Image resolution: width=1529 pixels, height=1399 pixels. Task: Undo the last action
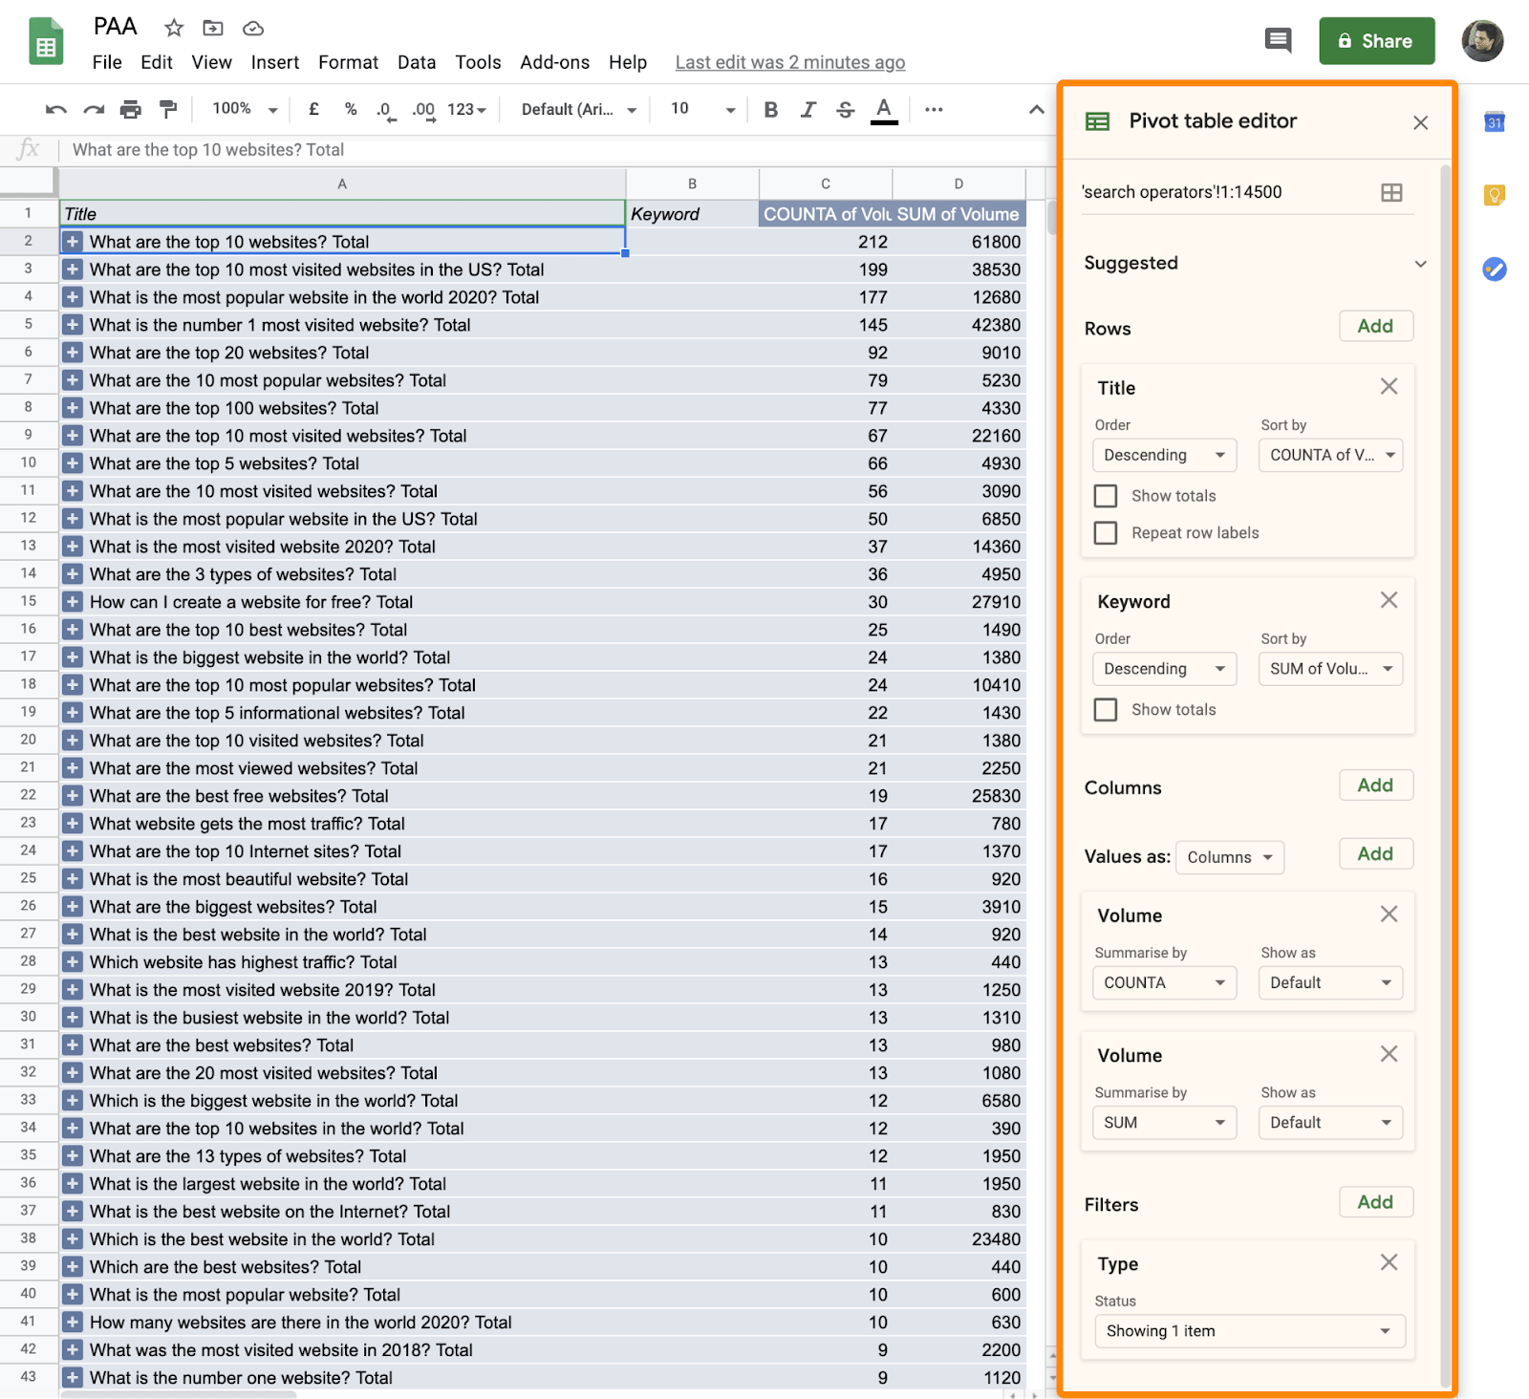coord(55,109)
